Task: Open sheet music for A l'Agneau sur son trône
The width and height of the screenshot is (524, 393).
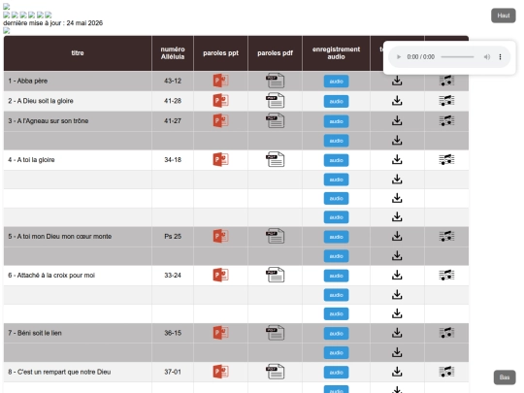Action: point(446,120)
